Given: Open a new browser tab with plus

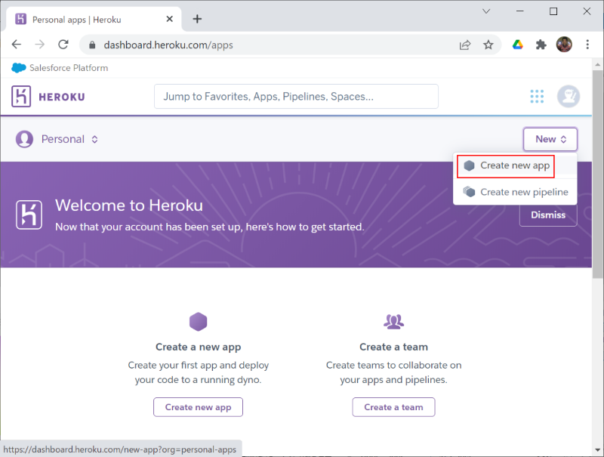Looking at the screenshot, I should pos(197,19).
